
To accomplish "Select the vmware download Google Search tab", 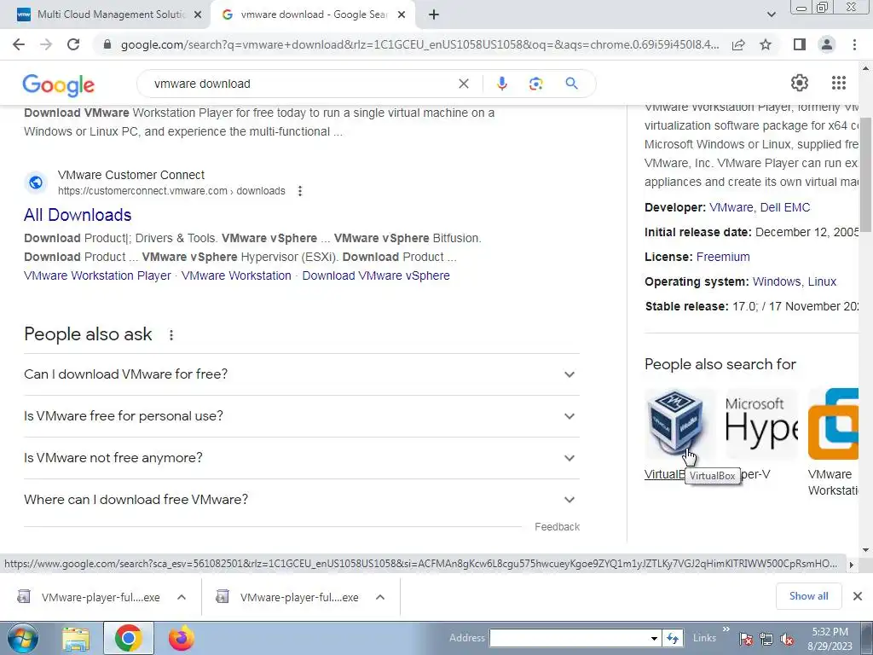I will pos(313,15).
